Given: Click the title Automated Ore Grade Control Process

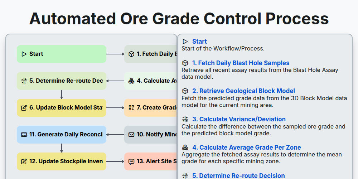Looking at the screenshot, I should click(179, 19).
